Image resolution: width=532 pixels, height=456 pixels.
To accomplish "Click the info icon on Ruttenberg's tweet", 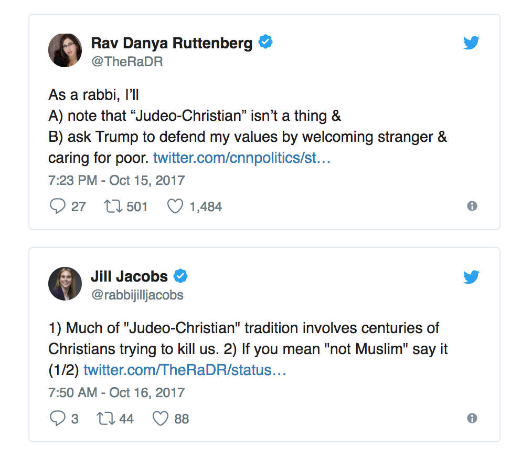I will point(472,206).
